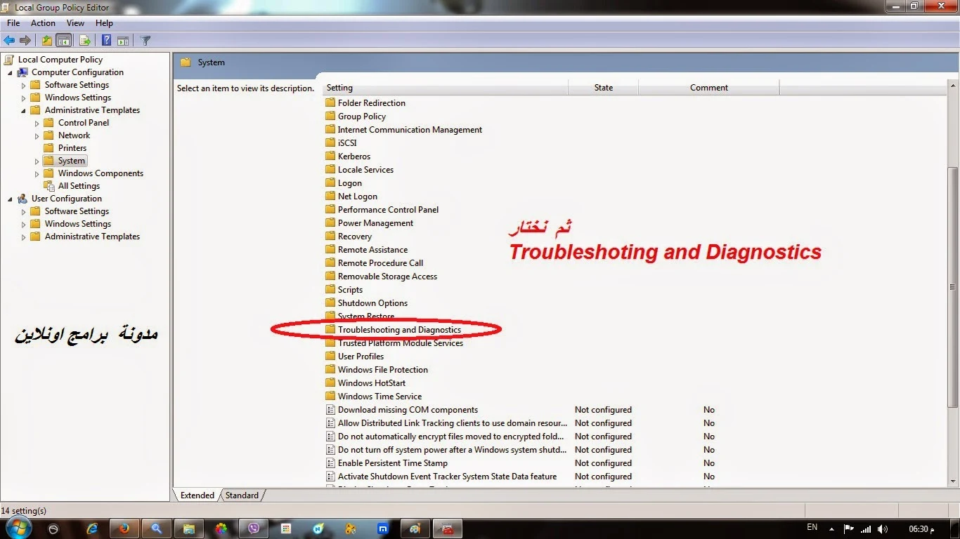Open the View menu

75,23
